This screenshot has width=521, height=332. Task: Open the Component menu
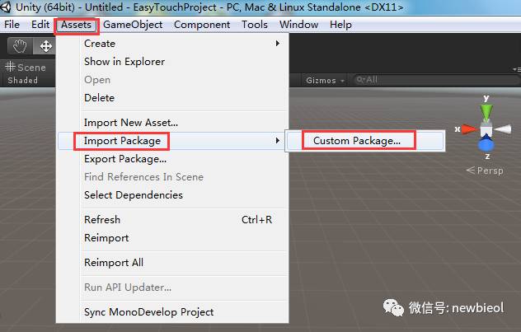(202, 25)
